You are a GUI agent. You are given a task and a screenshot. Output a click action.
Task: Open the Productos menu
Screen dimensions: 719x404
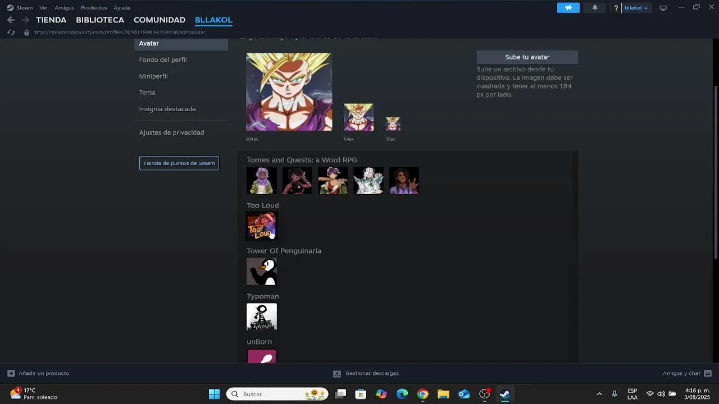94,8
